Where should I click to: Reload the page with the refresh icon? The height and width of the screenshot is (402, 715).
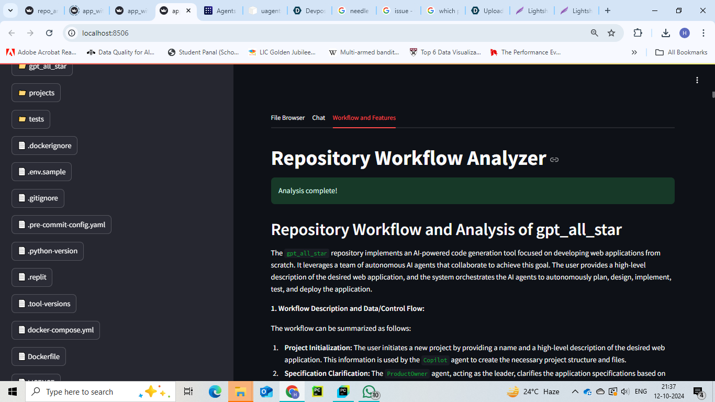point(49,33)
